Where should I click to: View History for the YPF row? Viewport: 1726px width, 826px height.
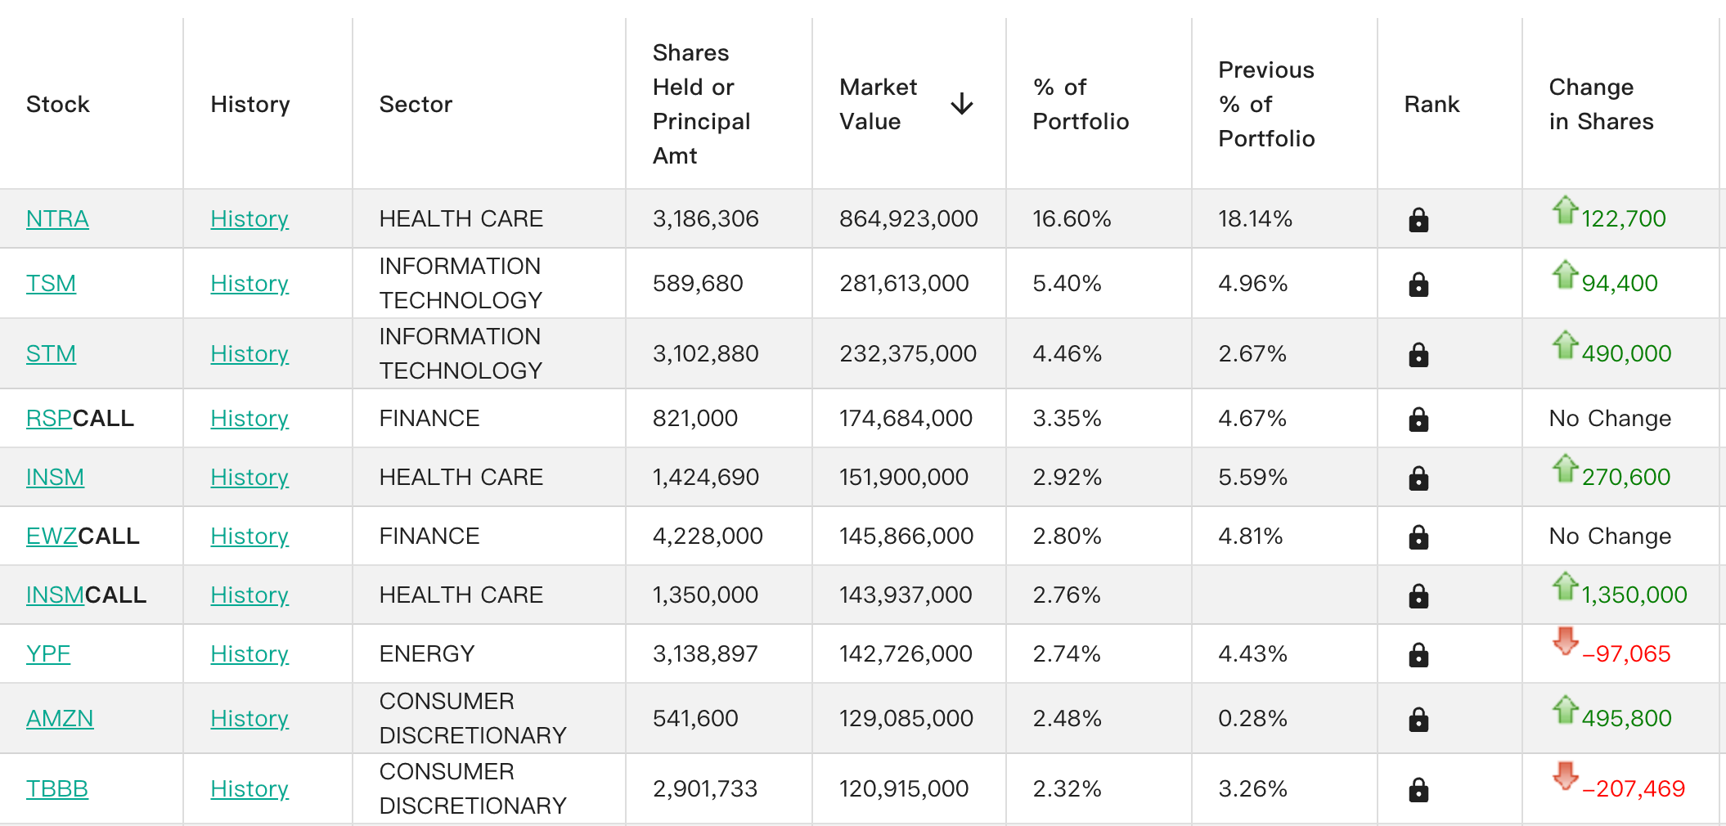[x=249, y=653]
